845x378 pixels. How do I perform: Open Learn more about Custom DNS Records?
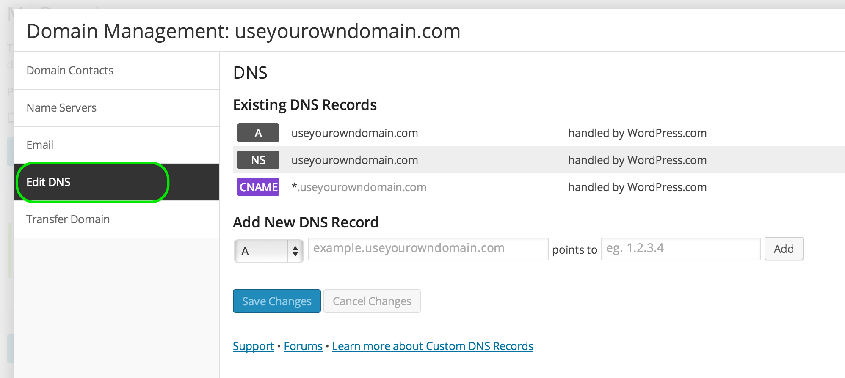[433, 346]
